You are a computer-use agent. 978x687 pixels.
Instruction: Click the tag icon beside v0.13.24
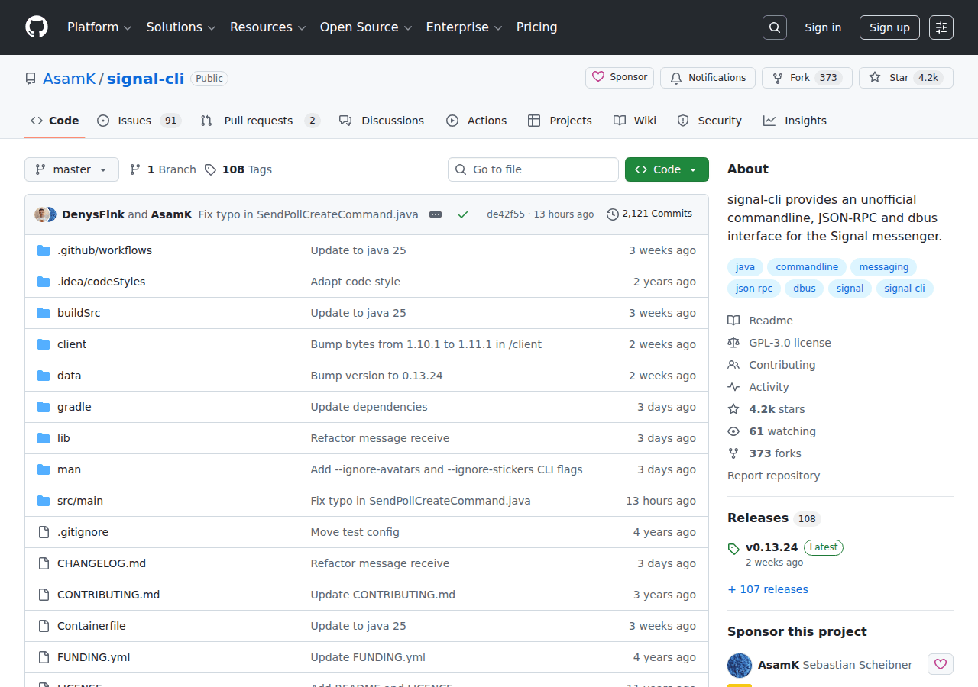[733, 548]
